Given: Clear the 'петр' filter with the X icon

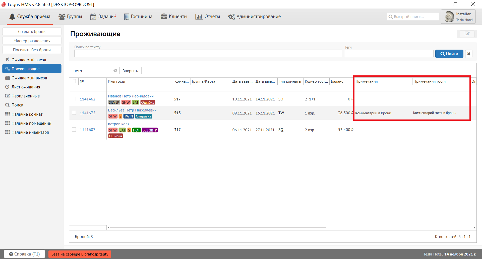Looking at the screenshot, I should 115,71.
